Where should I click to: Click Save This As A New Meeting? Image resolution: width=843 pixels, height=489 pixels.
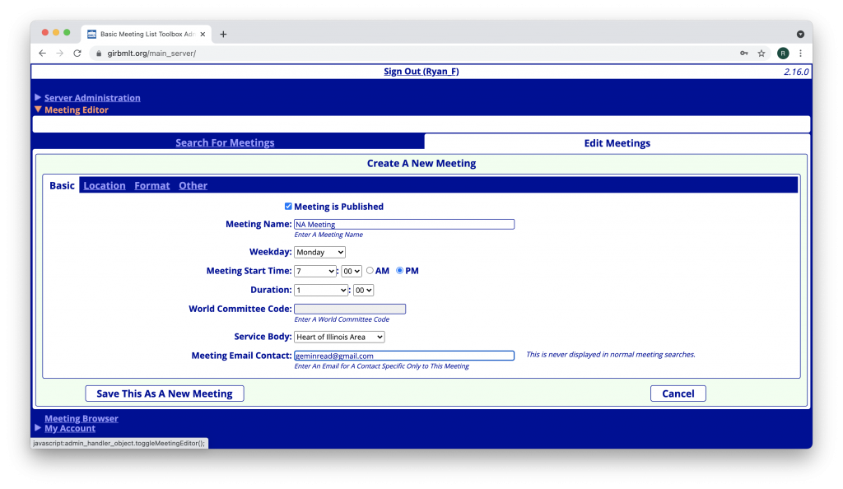click(165, 394)
